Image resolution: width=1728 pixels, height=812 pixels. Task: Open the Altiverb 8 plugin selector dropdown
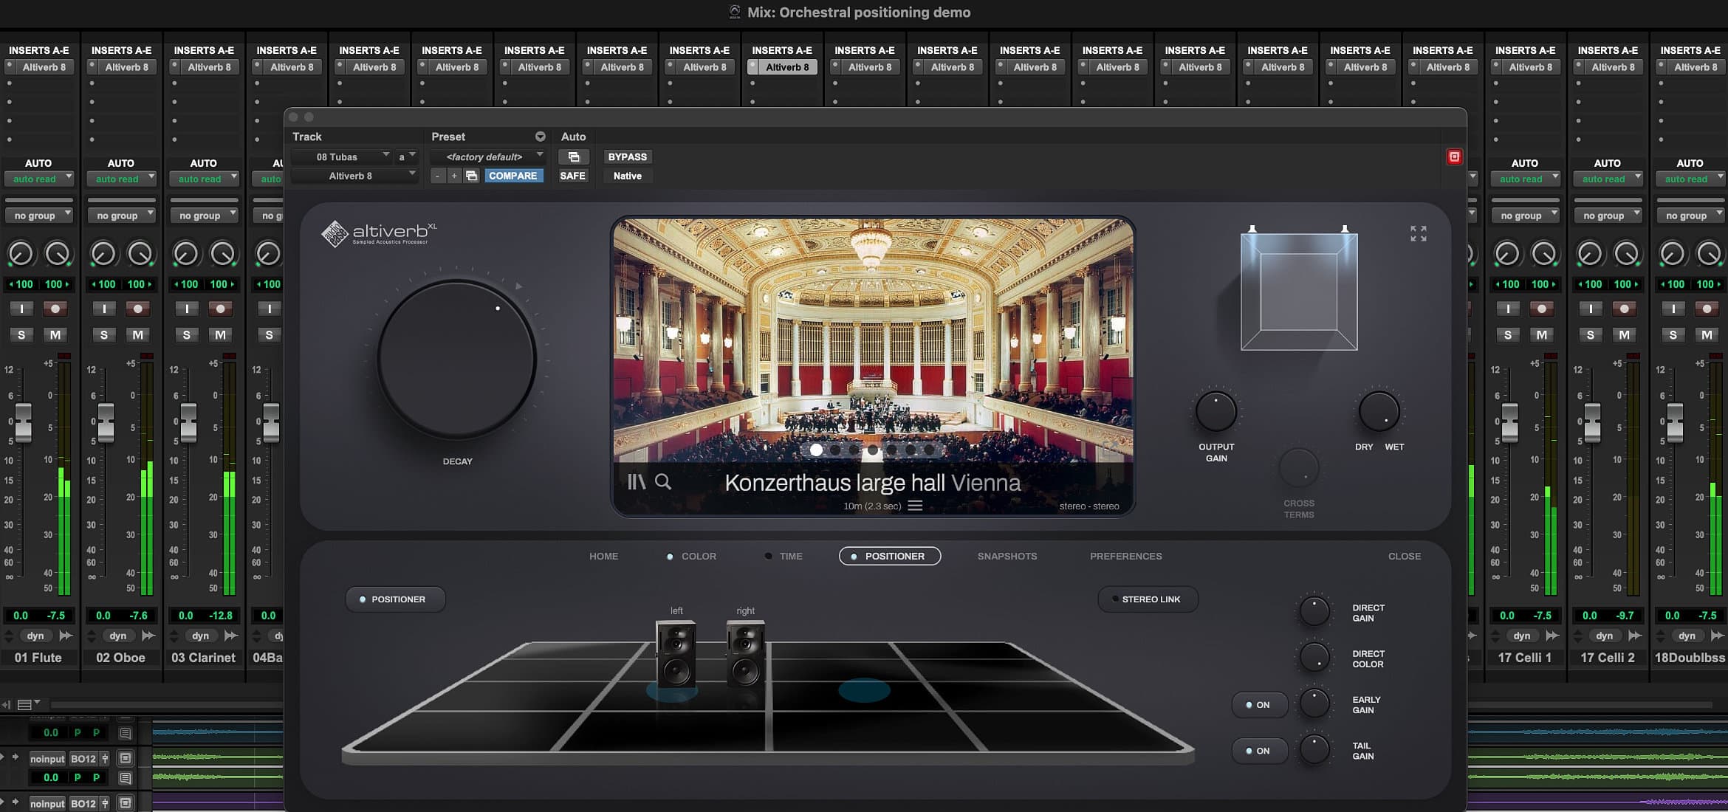pyautogui.click(x=354, y=176)
